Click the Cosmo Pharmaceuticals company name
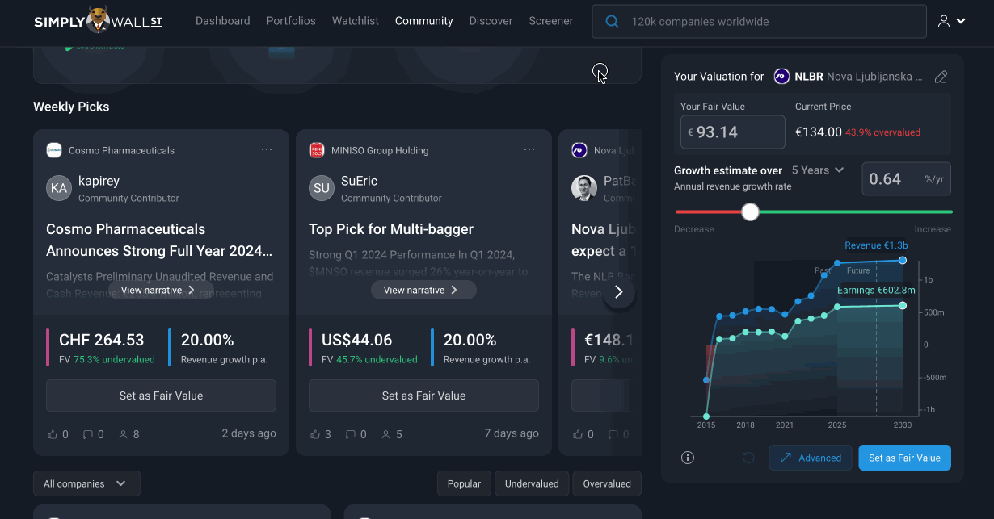 point(121,150)
